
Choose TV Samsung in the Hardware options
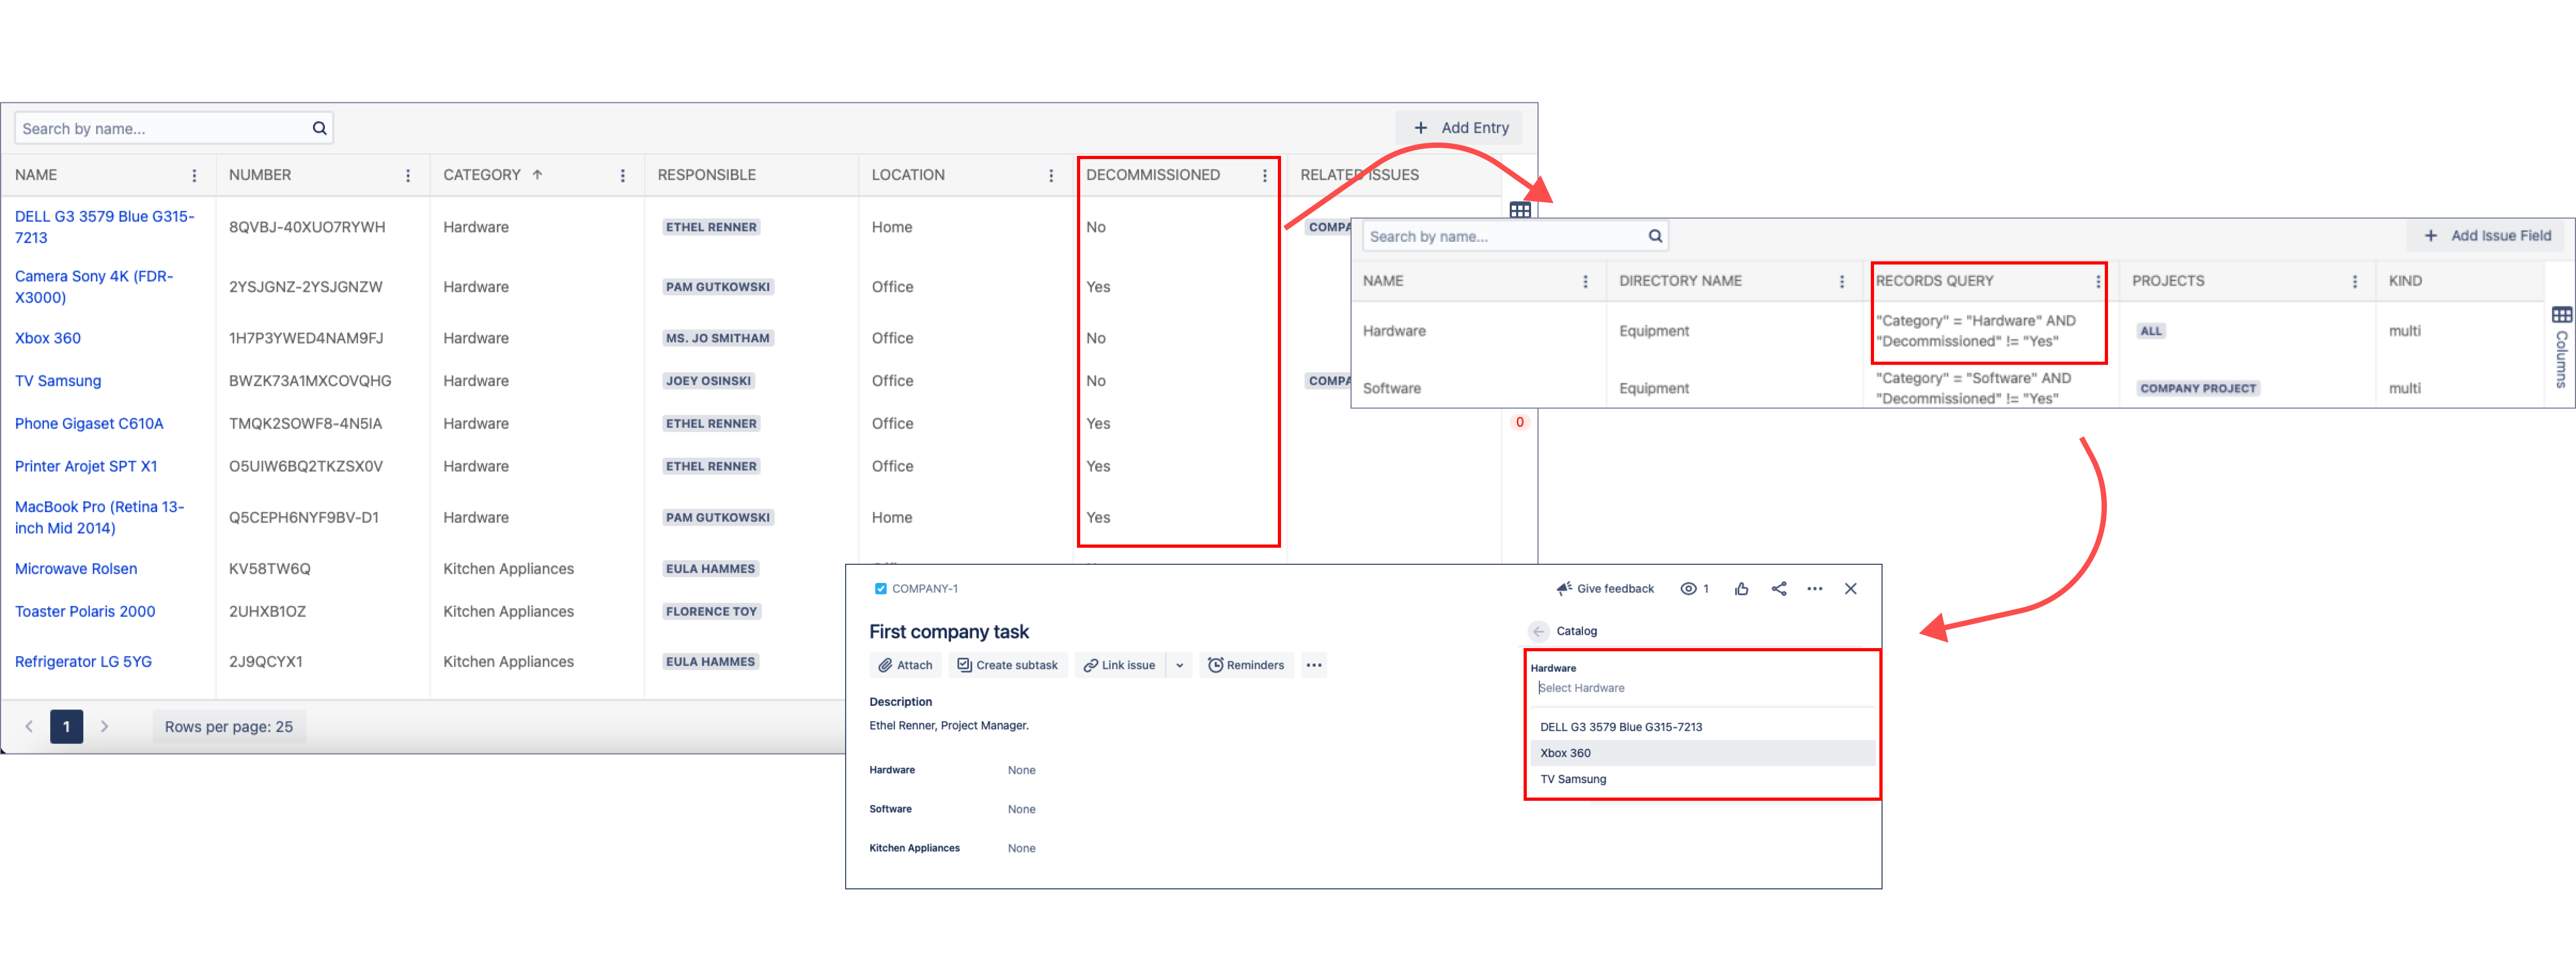1573,779
